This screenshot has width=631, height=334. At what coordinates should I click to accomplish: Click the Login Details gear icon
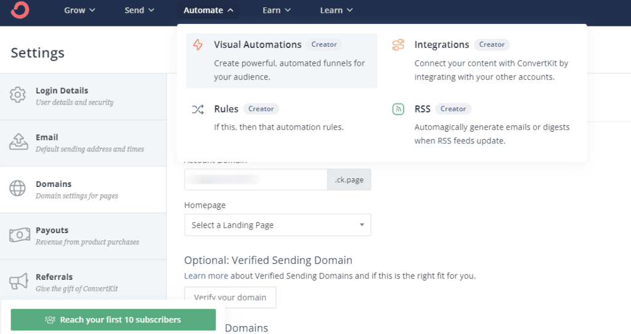pyautogui.click(x=18, y=95)
